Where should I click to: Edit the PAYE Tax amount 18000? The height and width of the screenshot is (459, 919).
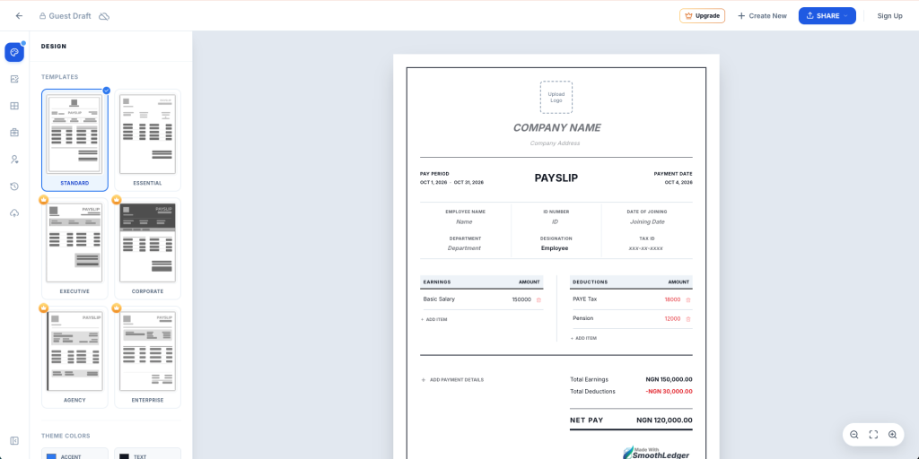point(672,299)
